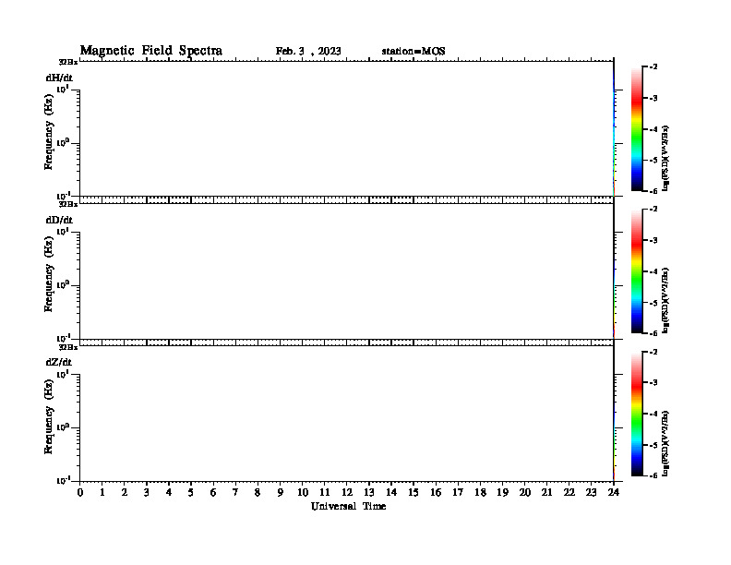Screen dimensions: 731x565
Task: Click the "station=MOS" label
Action: 413,52
